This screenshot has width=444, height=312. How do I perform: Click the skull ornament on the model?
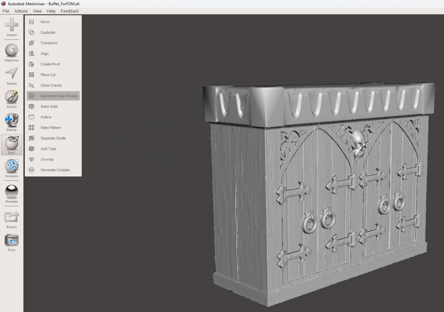(x=359, y=143)
